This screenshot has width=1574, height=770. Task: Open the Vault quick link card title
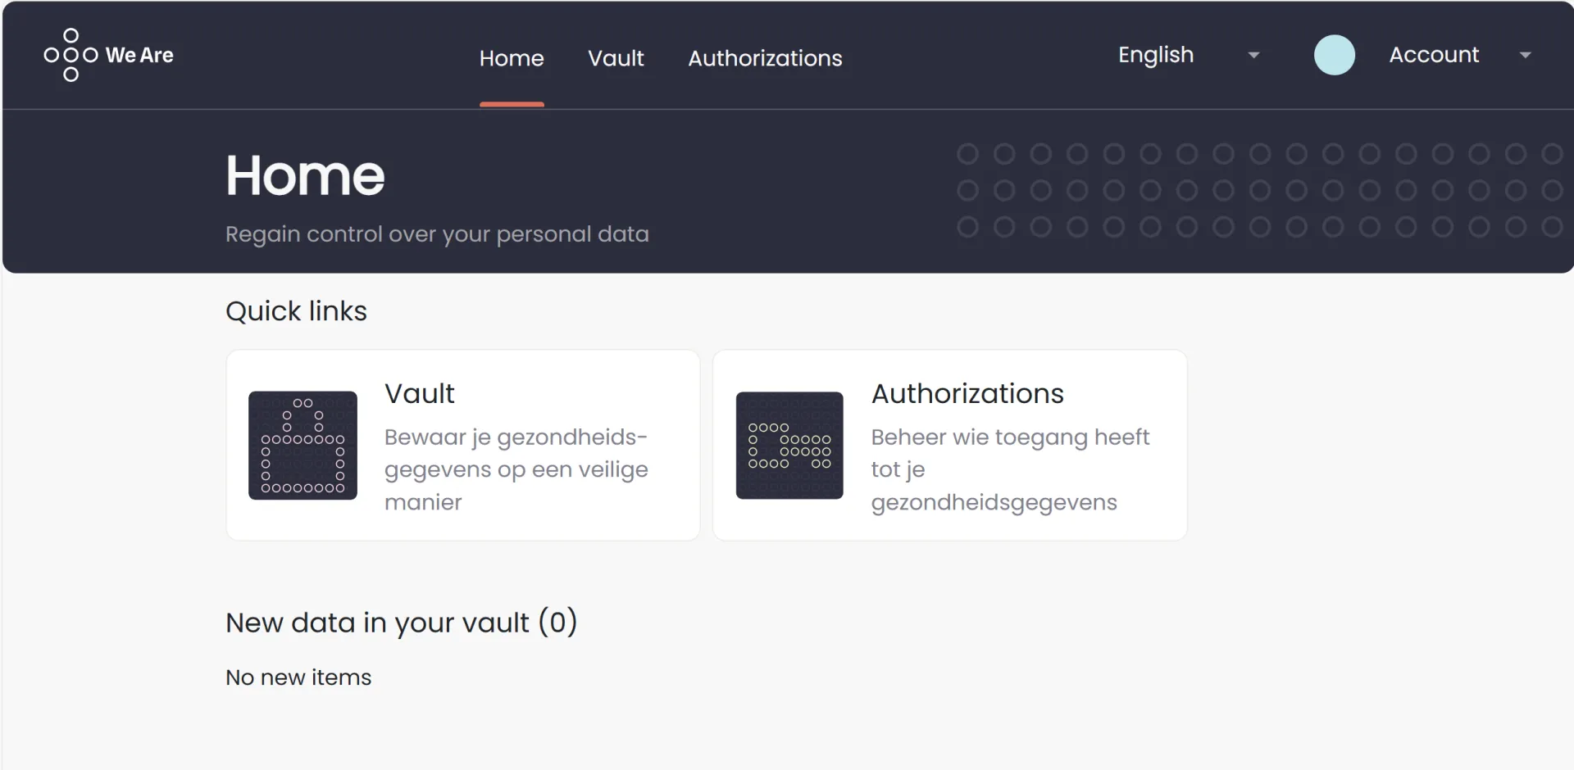pos(419,393)
